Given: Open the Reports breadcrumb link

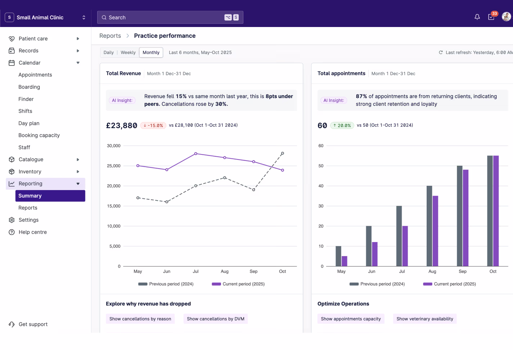Looking at the screenshot, I should tap(110, 36).
